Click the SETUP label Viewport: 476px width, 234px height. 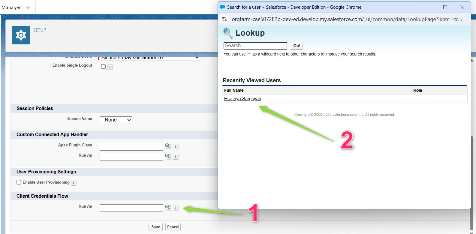tap(40, 30)
